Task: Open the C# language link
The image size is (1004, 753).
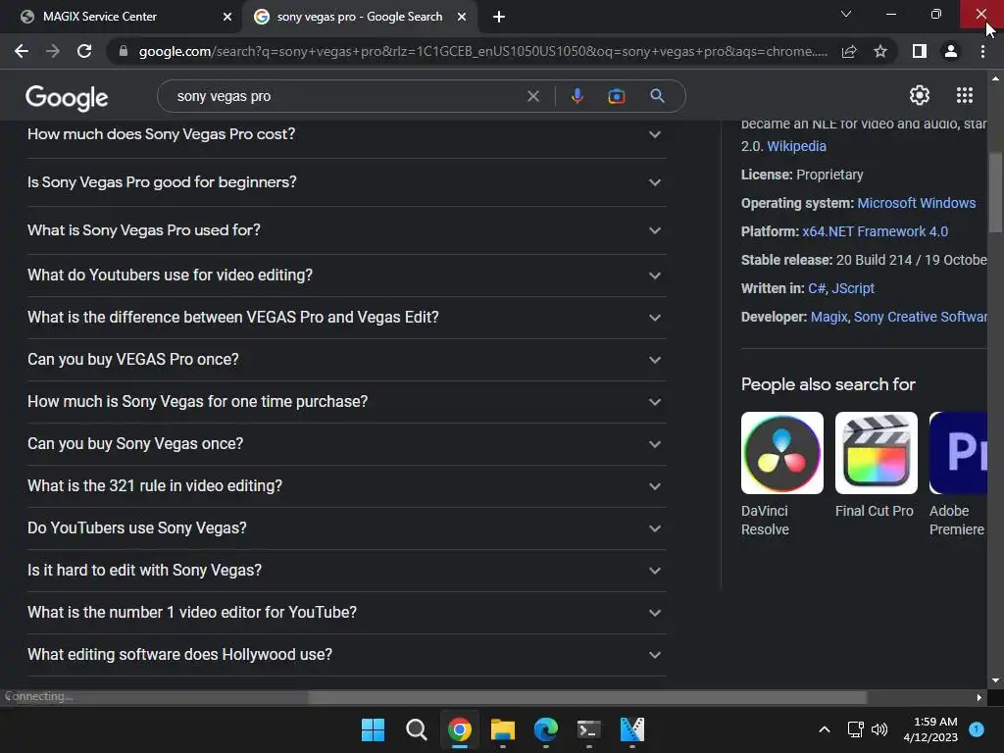Action: click(x=817, y=289)
